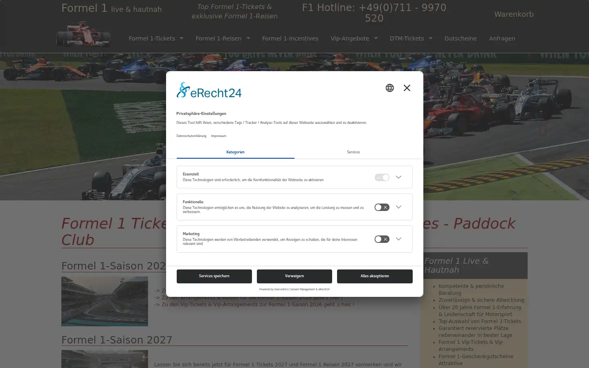The height and width of the screenshot is (368, 589).
Task: Open the Impressum link
Action: 218,136
